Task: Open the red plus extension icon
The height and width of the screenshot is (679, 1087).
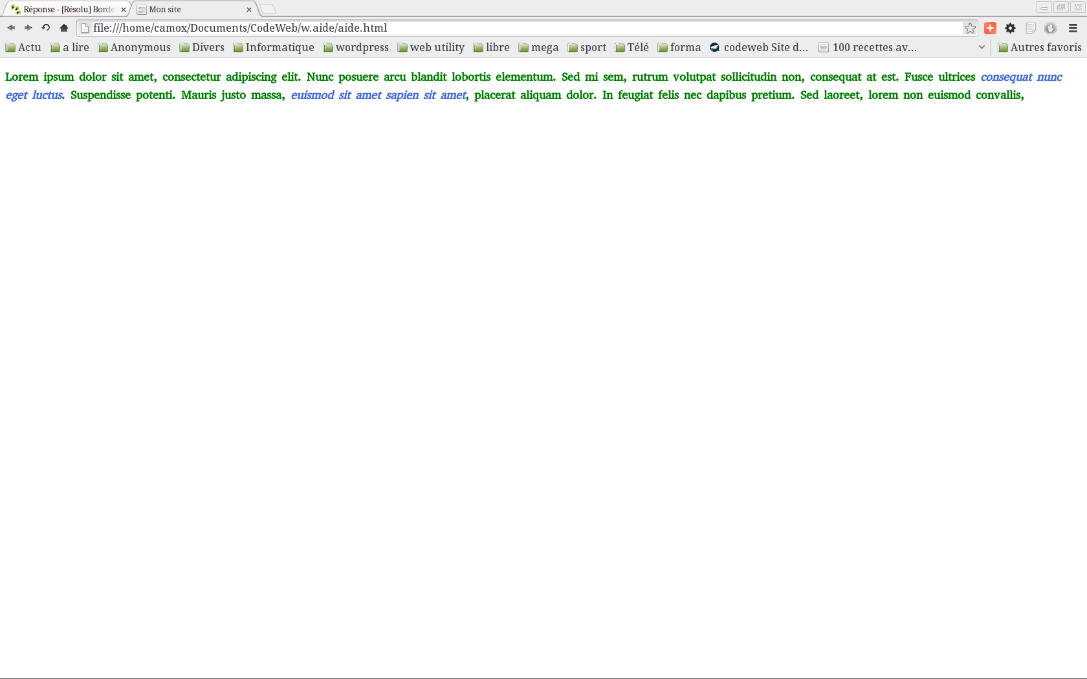Action: pyautogui.click(x=990, y=28)
